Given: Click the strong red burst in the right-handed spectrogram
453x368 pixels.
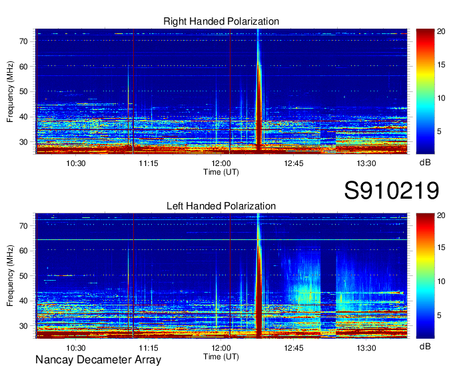Looking at the screenshot, I should (x=259, y=110).
